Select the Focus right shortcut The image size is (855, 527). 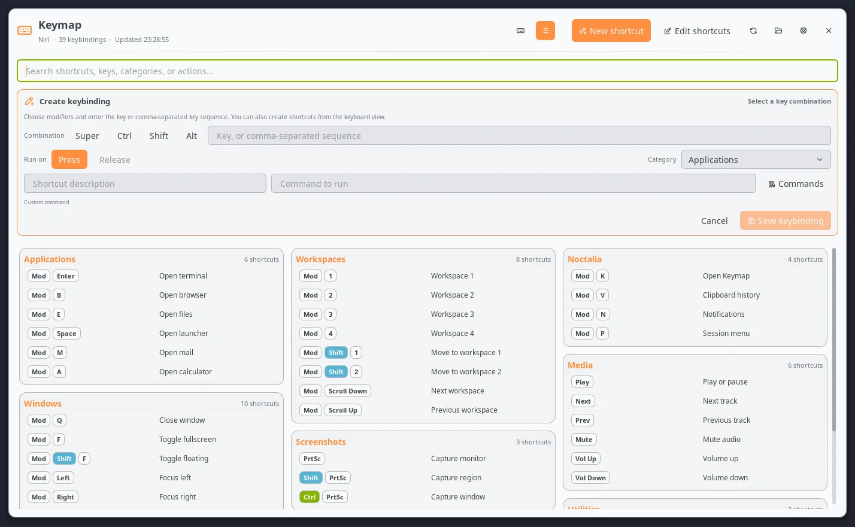click(x=151, y=497)
